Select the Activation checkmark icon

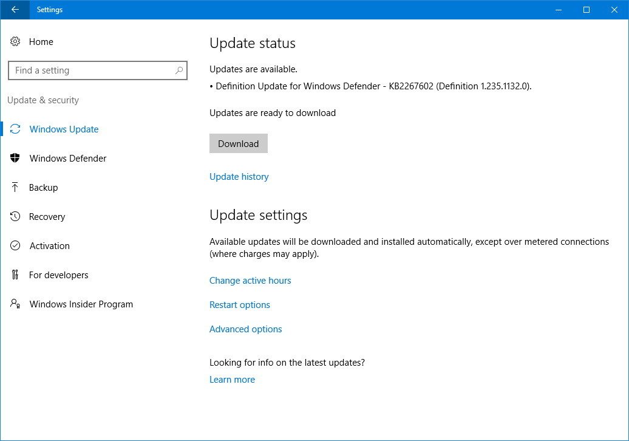click(15, 245)
